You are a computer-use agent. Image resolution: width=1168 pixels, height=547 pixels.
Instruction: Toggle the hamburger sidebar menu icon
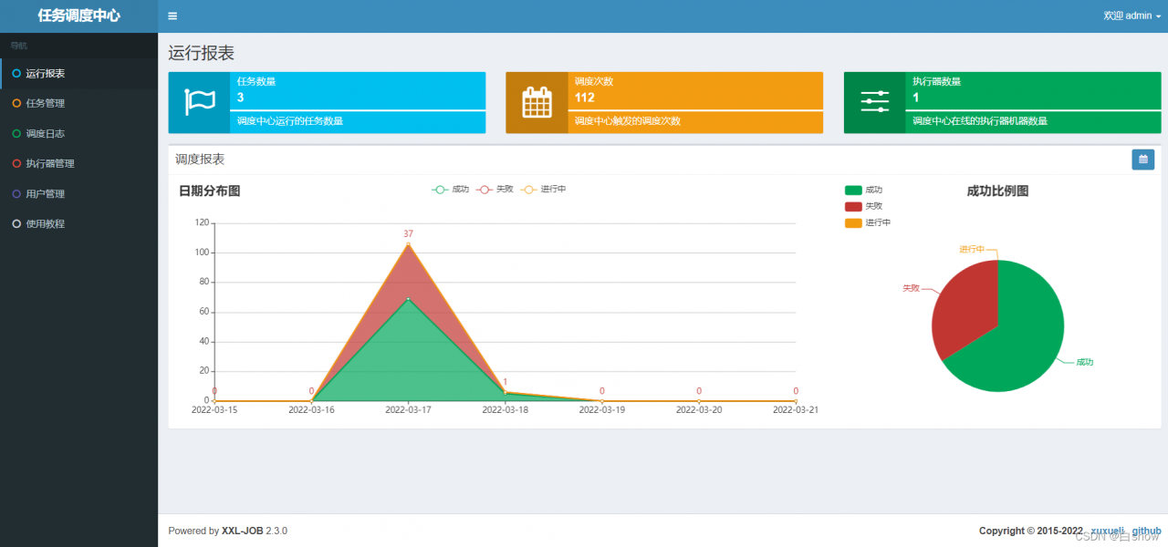coord(172,16)
